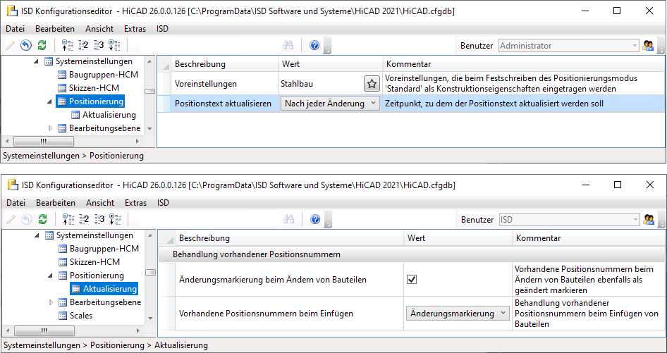Click the collapse-tree arrow-up icon in upper toolbar

pos(68,46)
